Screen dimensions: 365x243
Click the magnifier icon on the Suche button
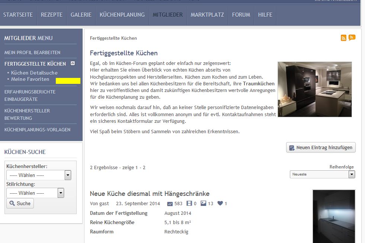13,203
